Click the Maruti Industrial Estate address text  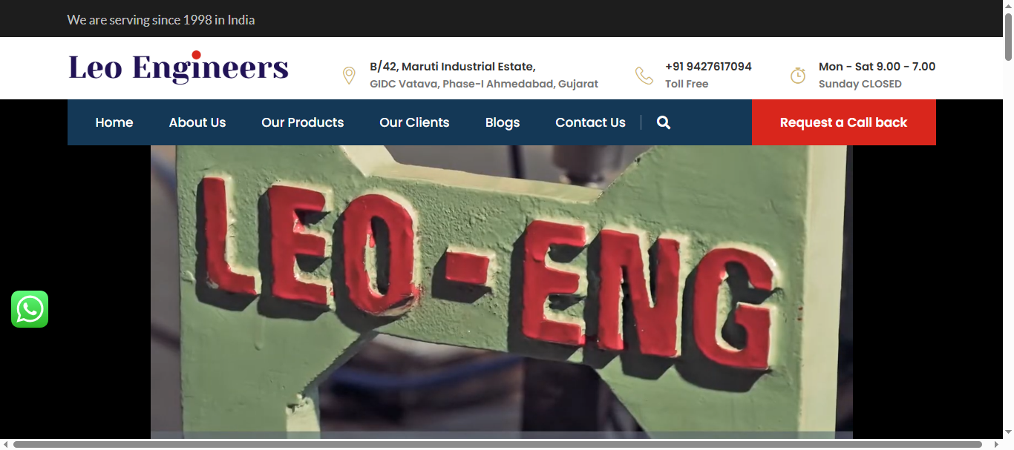coord(452,67)
